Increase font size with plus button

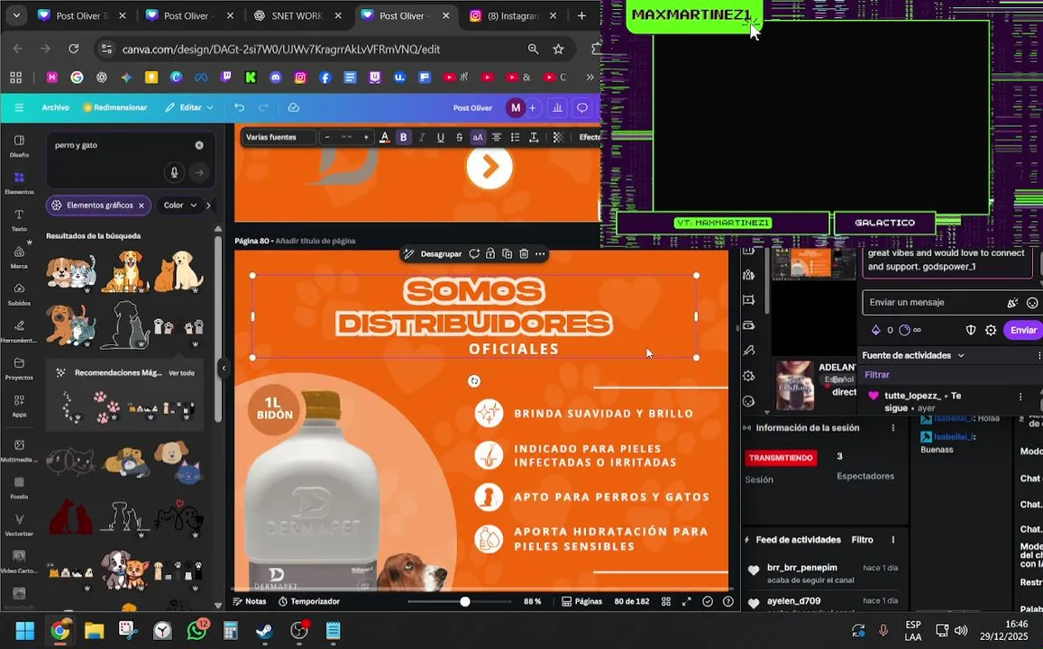[366, 138]
